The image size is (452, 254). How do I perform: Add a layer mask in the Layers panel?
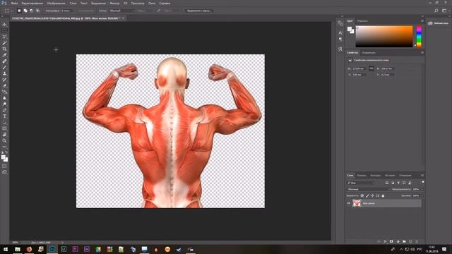(x=391, y=241)
